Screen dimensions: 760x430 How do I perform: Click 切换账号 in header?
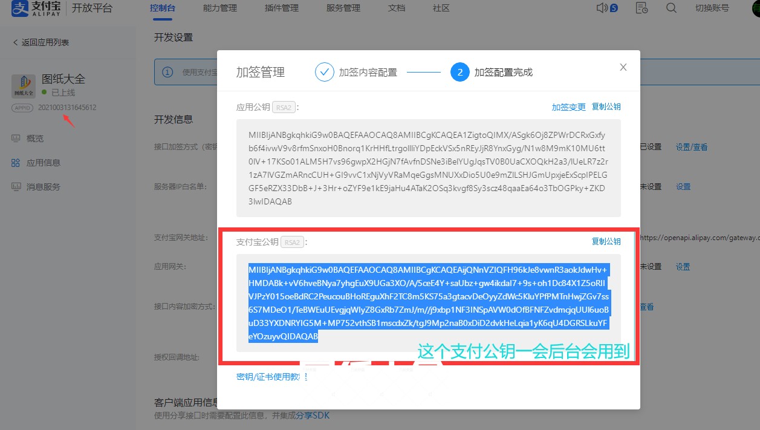pyautogui.click(x=712, y=8)
